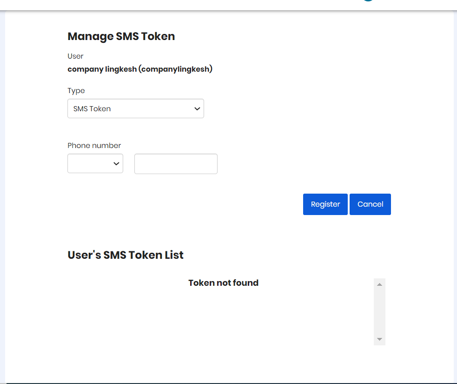The image size is (457, 384).
Task: Select the Token not found message
Action: [223, 283]
